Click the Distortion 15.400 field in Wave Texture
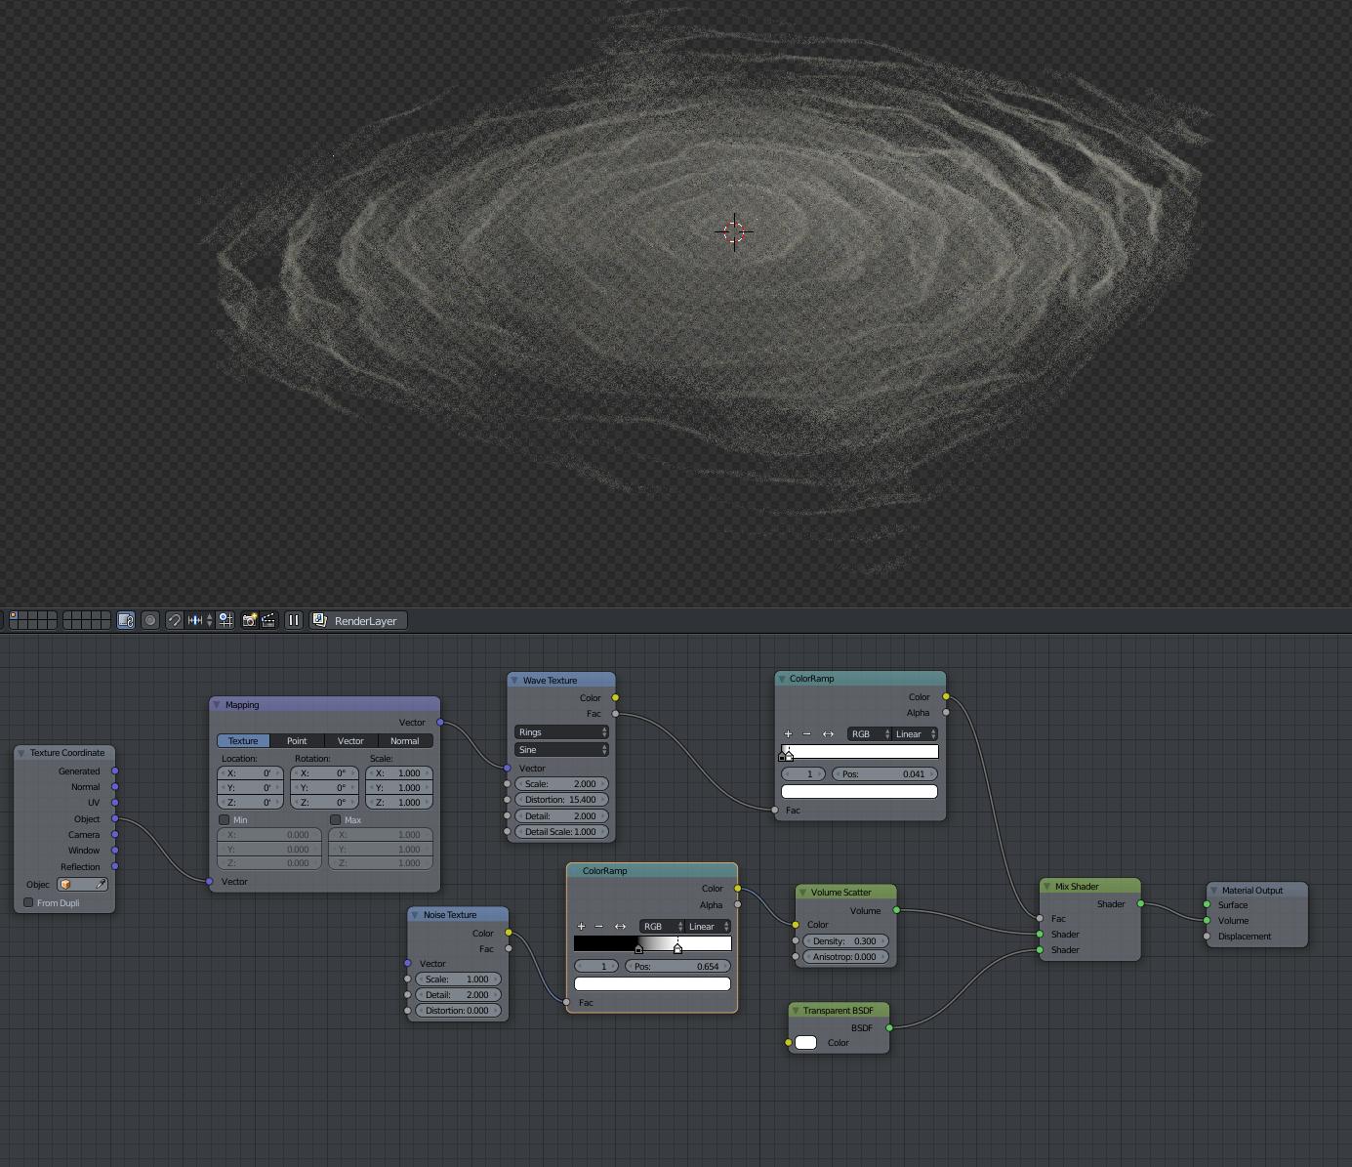 point(561,800)
